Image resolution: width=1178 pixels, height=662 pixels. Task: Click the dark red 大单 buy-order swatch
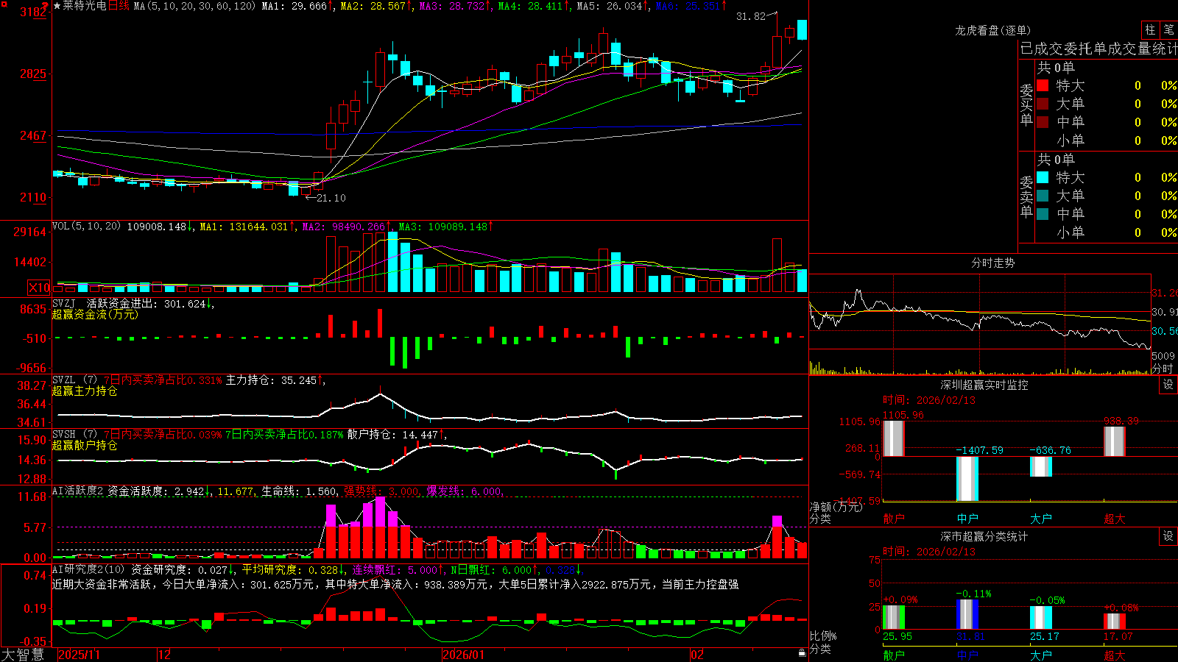[1043, 104]
